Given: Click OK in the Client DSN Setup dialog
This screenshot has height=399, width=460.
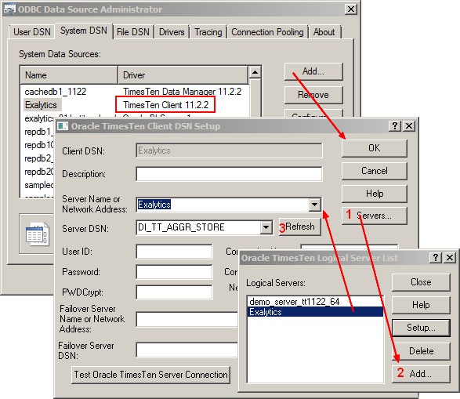Looking at the screenshot, I should pyautogui.click(x=375, y=148).
